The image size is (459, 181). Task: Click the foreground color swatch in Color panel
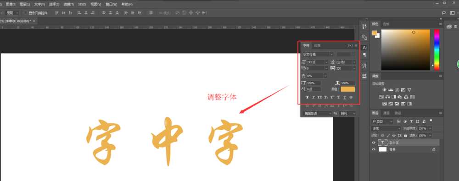click(x=375, y=33)
